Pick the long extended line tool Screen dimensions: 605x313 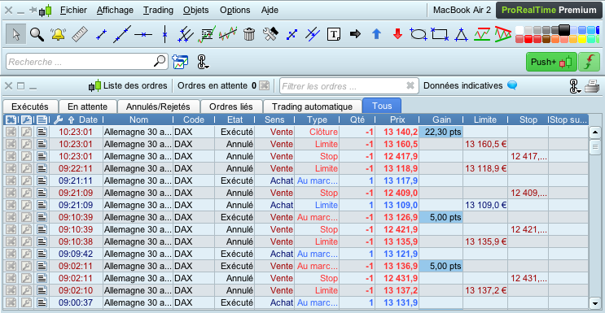(x=122, y=34)
